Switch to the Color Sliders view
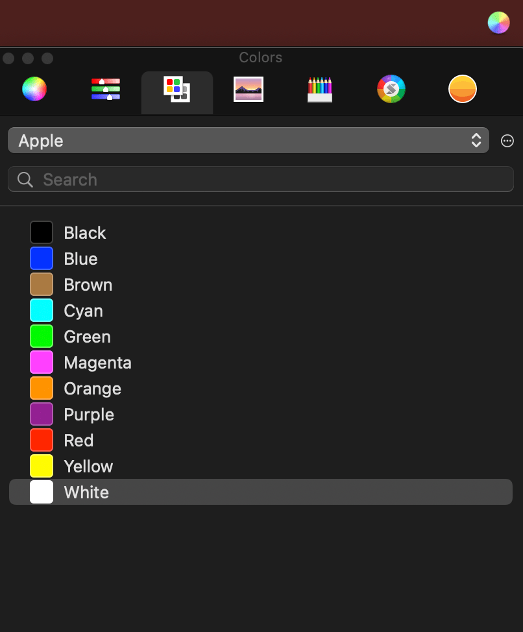This screenshot has width=523, height=632. [x=105, y=89]
